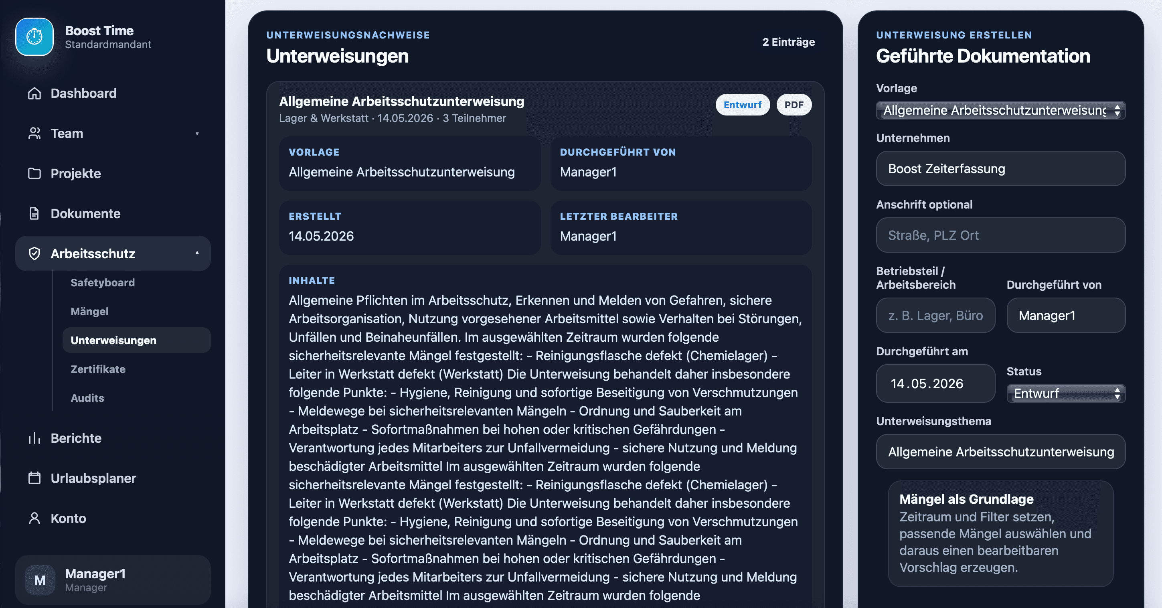The image size is (1162, 608).
Task: Click the ERSTELLT value 14.05.2026
Action: point(321,236)
